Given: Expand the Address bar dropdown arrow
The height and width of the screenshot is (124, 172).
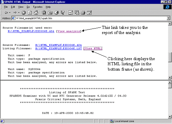Looking at the screenshot, I should [169, 18].
